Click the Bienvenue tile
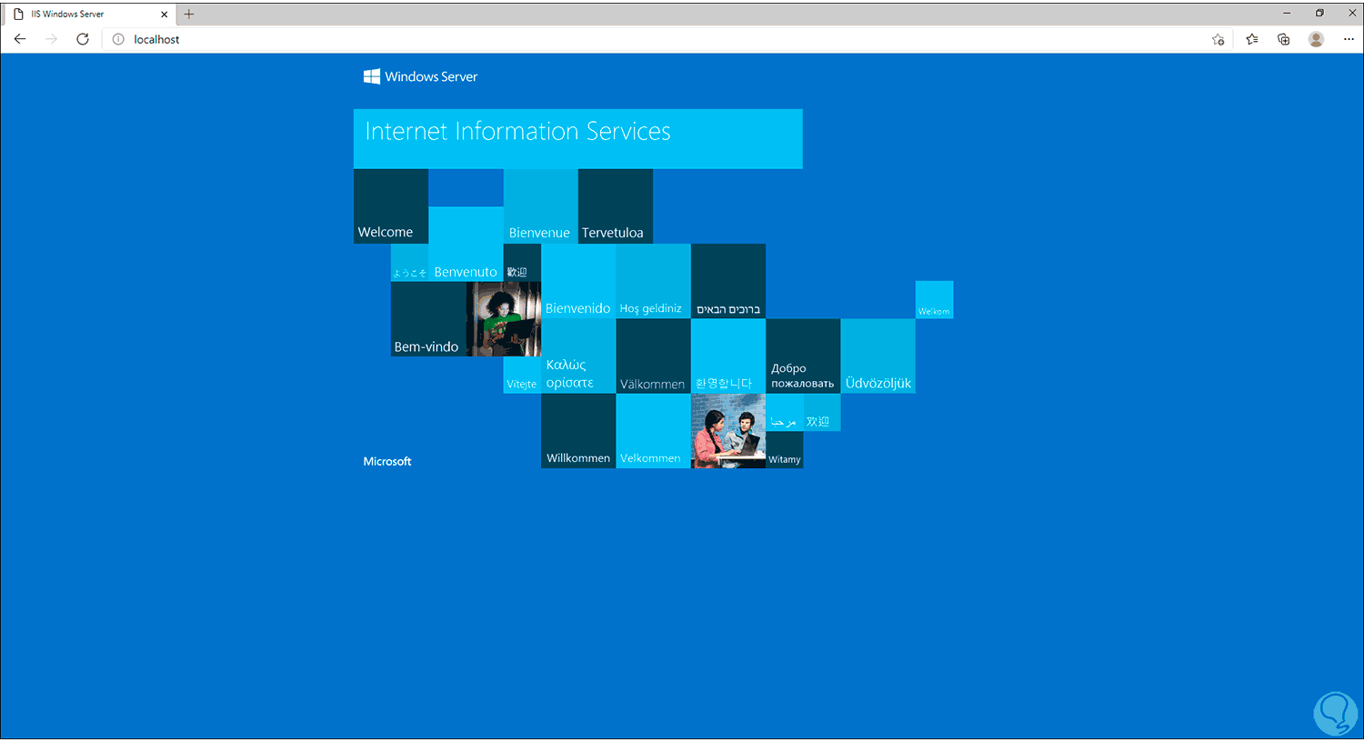The height and width of the screenshot is (742, 1364). pos(541,206)
